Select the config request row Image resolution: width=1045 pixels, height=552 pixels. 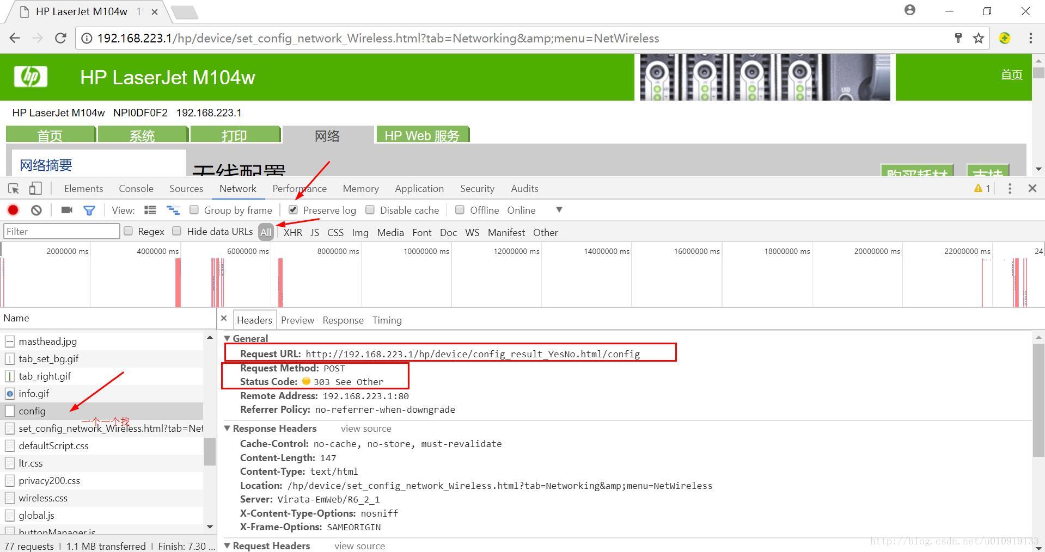click(x=102, y=411)
